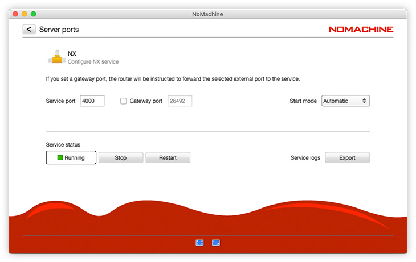The image size is (416, 262).
Task: Click the back arrow beside Server ports
Action: click(x=29, y=30)
